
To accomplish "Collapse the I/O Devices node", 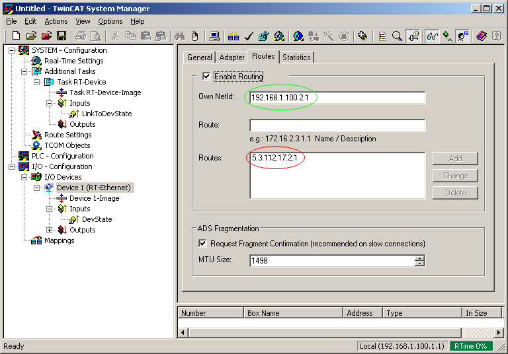I will 24,177.
